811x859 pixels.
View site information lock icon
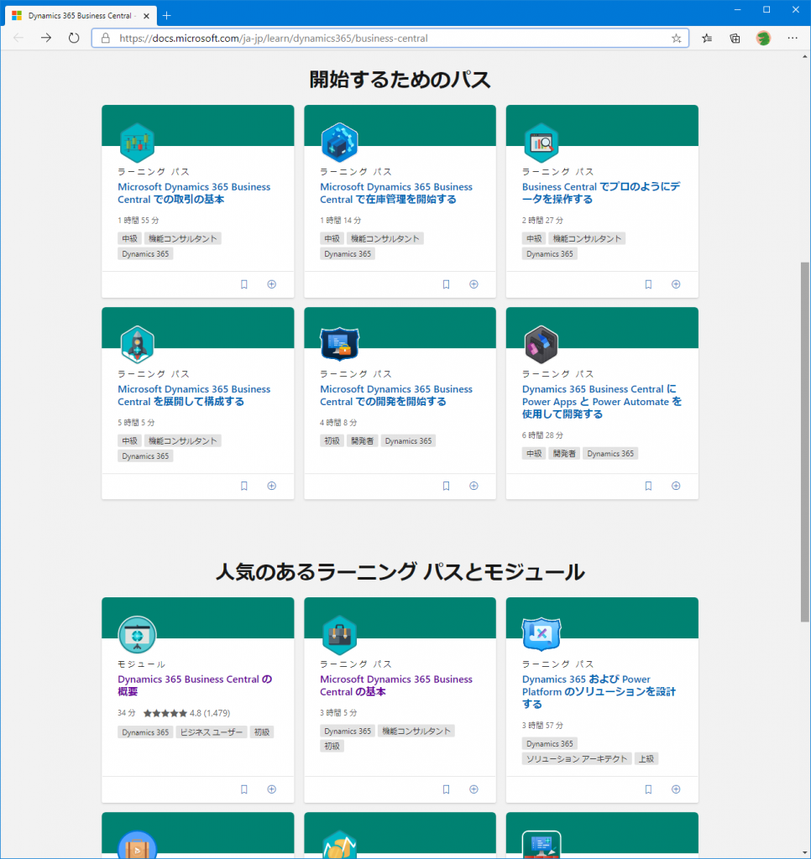pos(106,39)
